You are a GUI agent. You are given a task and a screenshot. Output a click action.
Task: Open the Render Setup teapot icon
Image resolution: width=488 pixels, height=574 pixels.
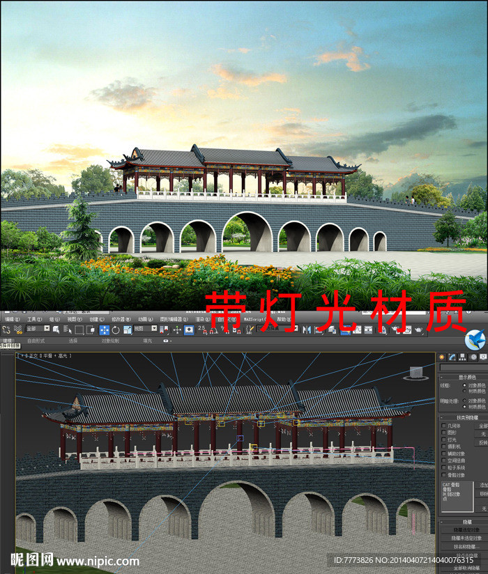point(395,329)
